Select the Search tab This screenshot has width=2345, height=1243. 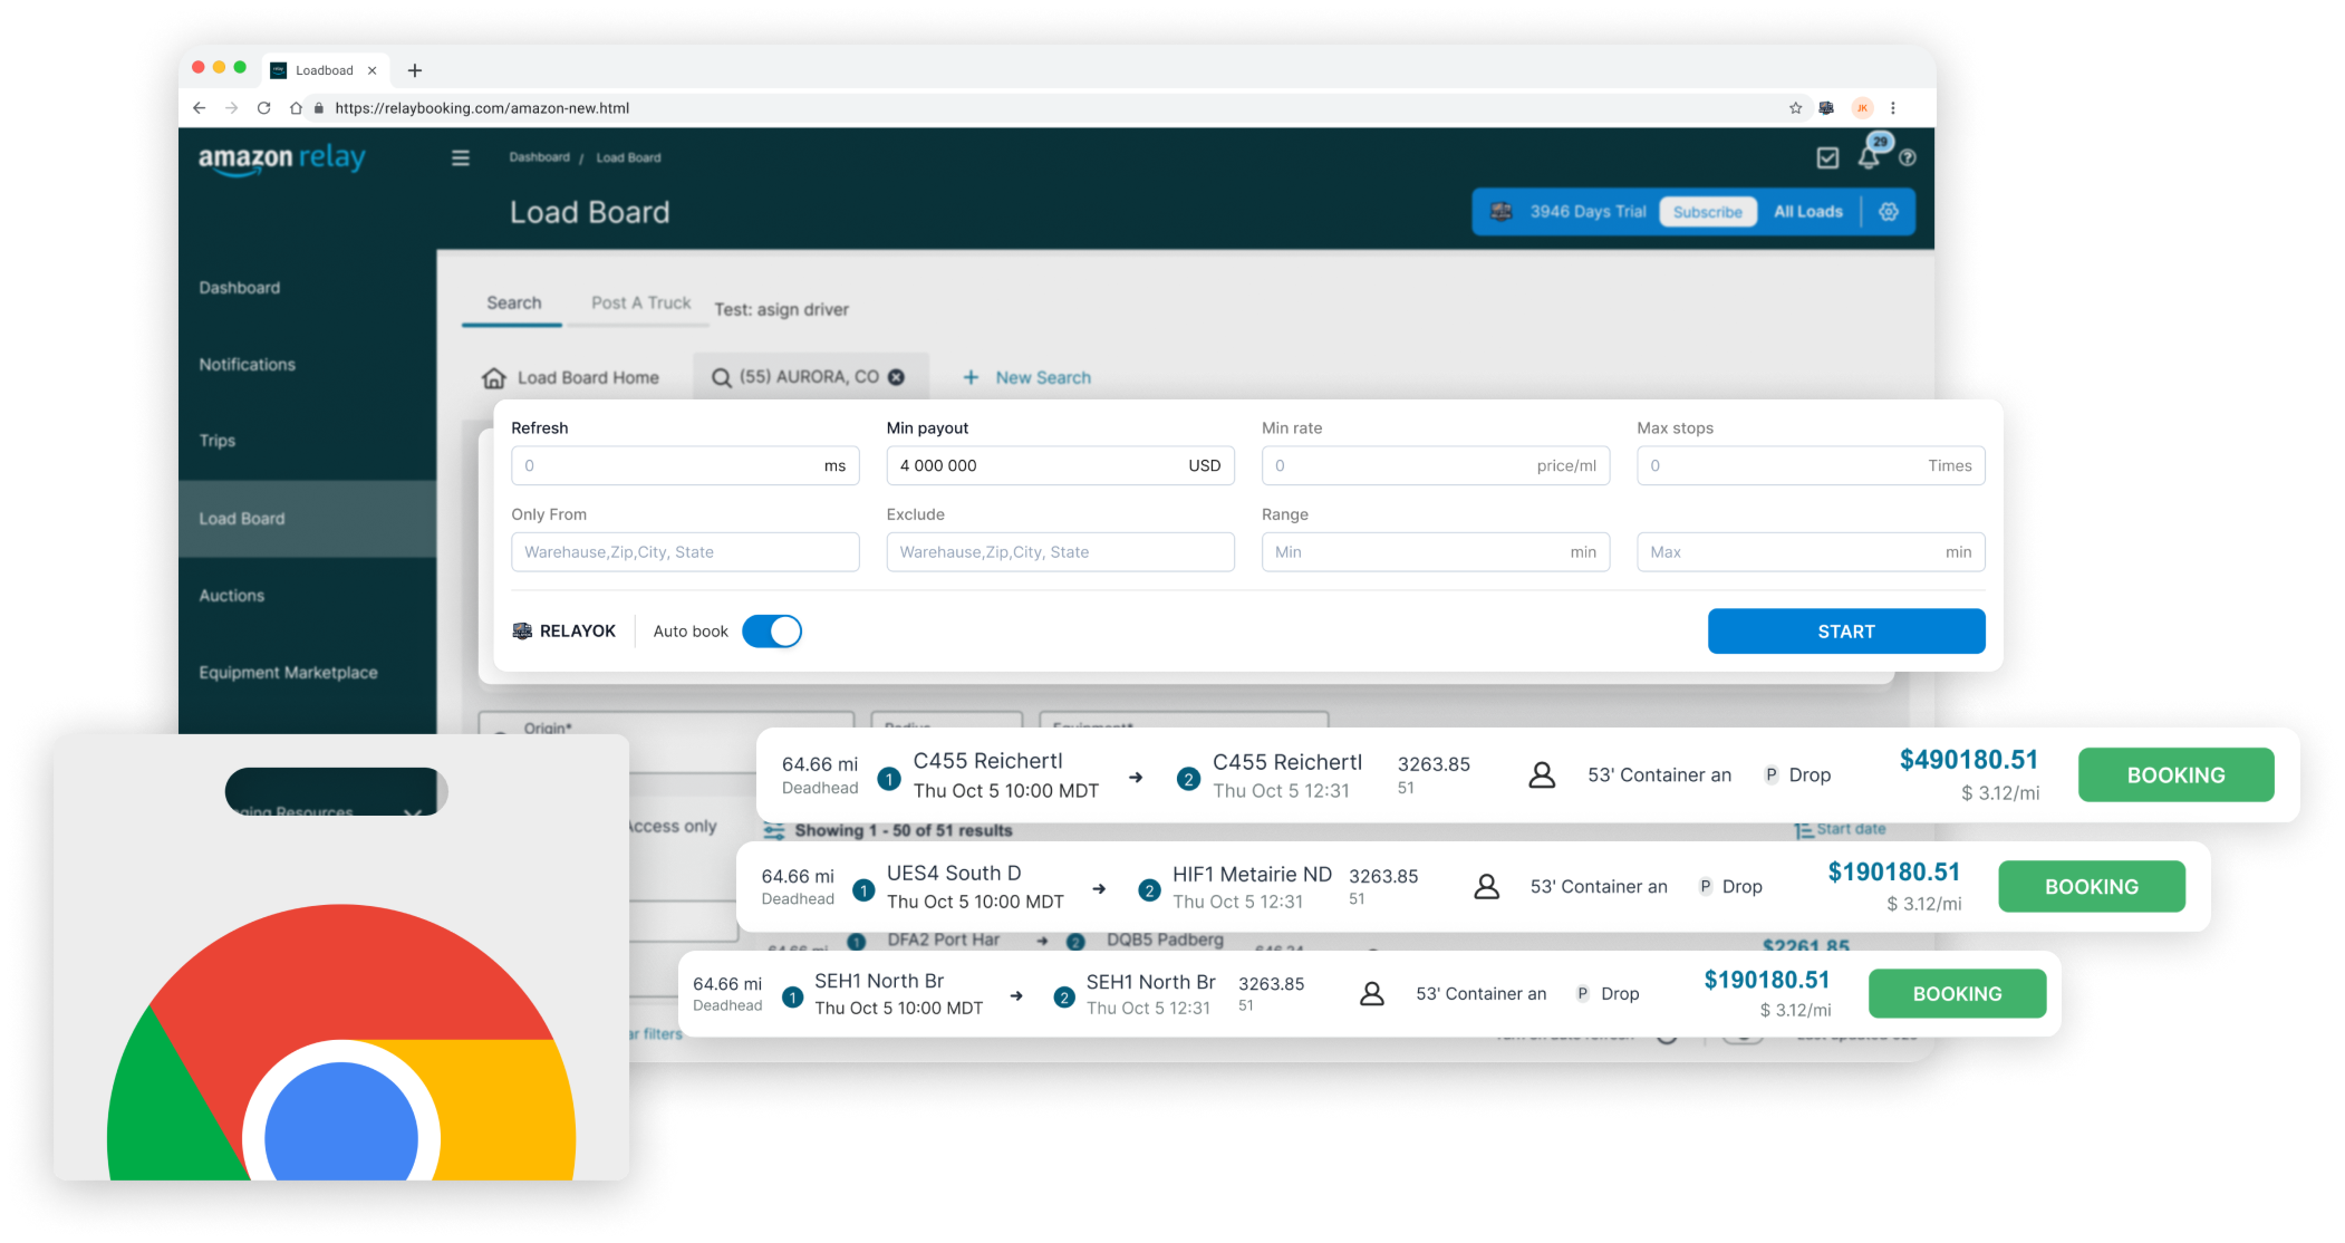[x=513, y=303]
